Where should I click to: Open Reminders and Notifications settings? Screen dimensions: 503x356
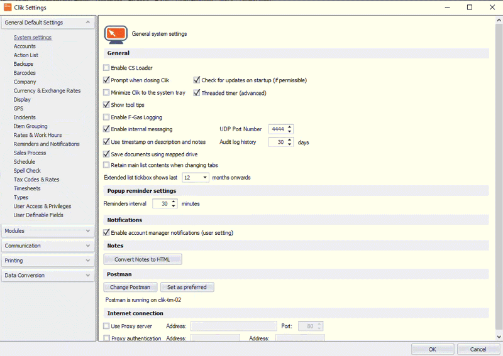47,144
